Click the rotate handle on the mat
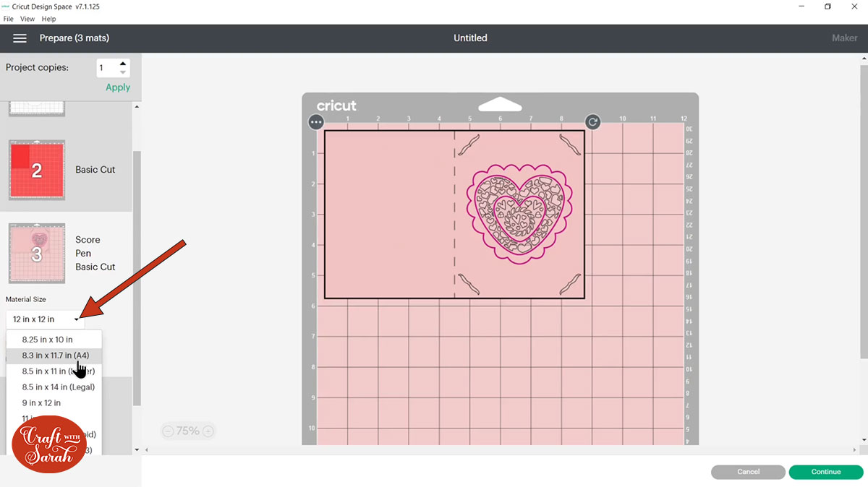Screen dimensions: 868x487 [592, 122]
